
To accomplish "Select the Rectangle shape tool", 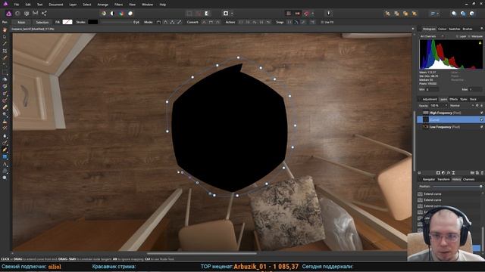I will (5, 157).
